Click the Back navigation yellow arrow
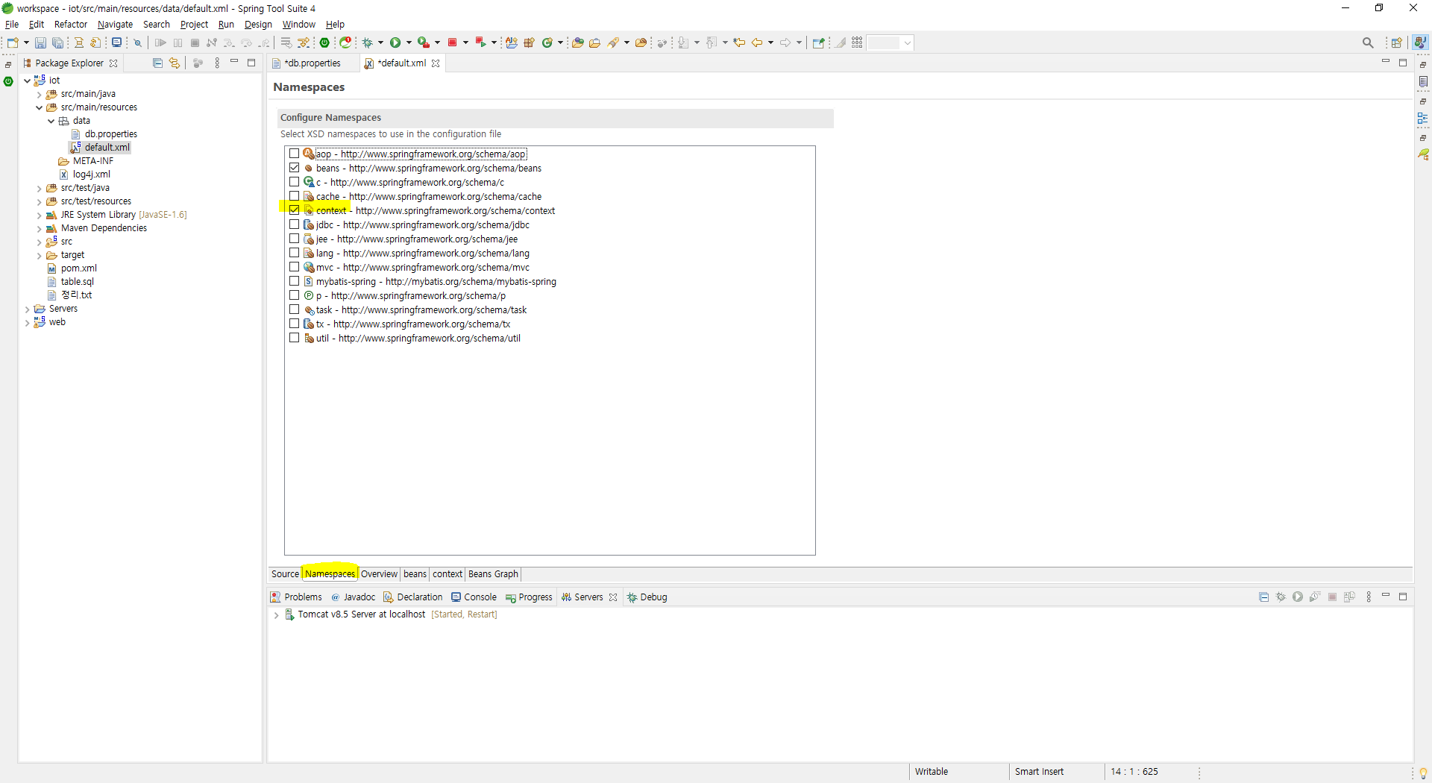The height and width of the screenshot is (783, 1432). (757, 43)
